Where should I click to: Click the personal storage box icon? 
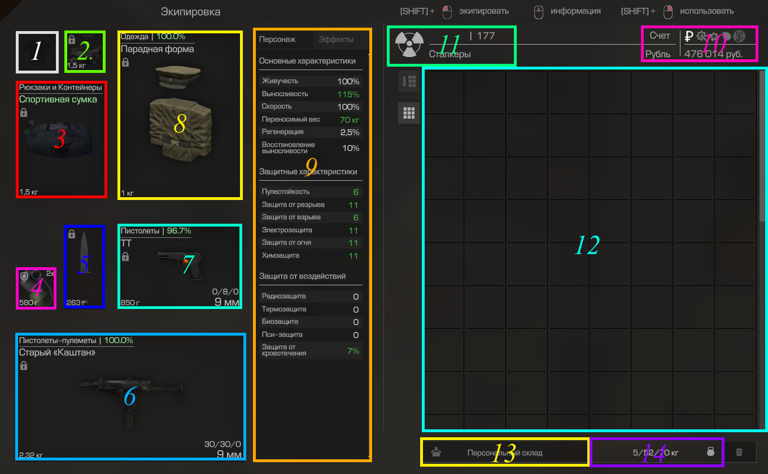(x=435, y=452)
